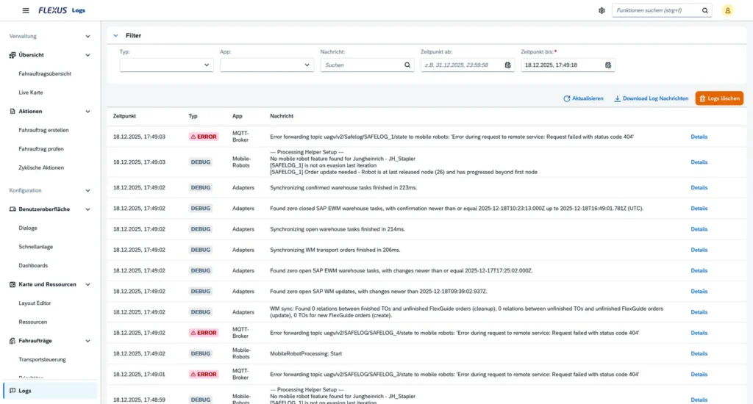Open Details for MobileRobotProcessing: Start row
This screenshot has height=404, width=753.
(x=699, y=353)
